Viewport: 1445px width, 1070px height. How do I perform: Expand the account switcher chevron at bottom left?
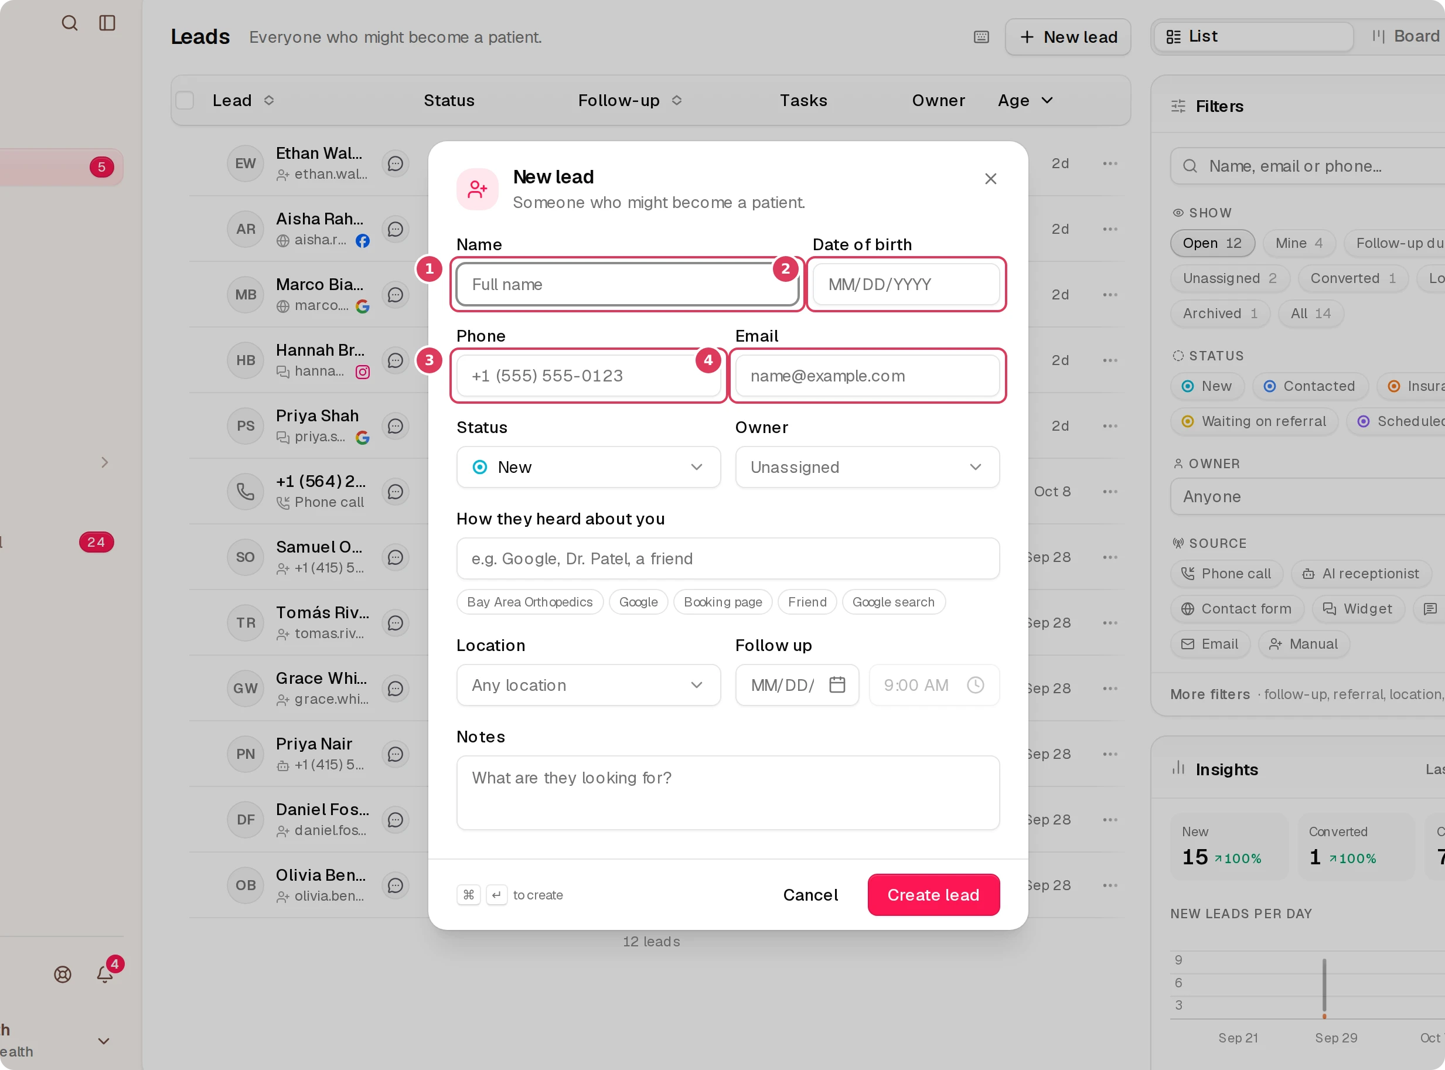(104, 1041)
